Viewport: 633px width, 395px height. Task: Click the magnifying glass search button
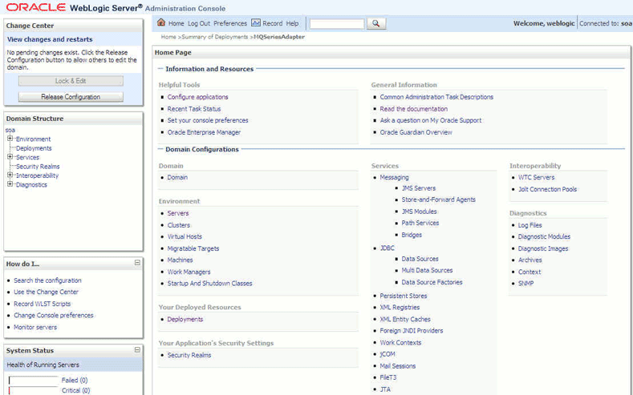pos(376,24)
